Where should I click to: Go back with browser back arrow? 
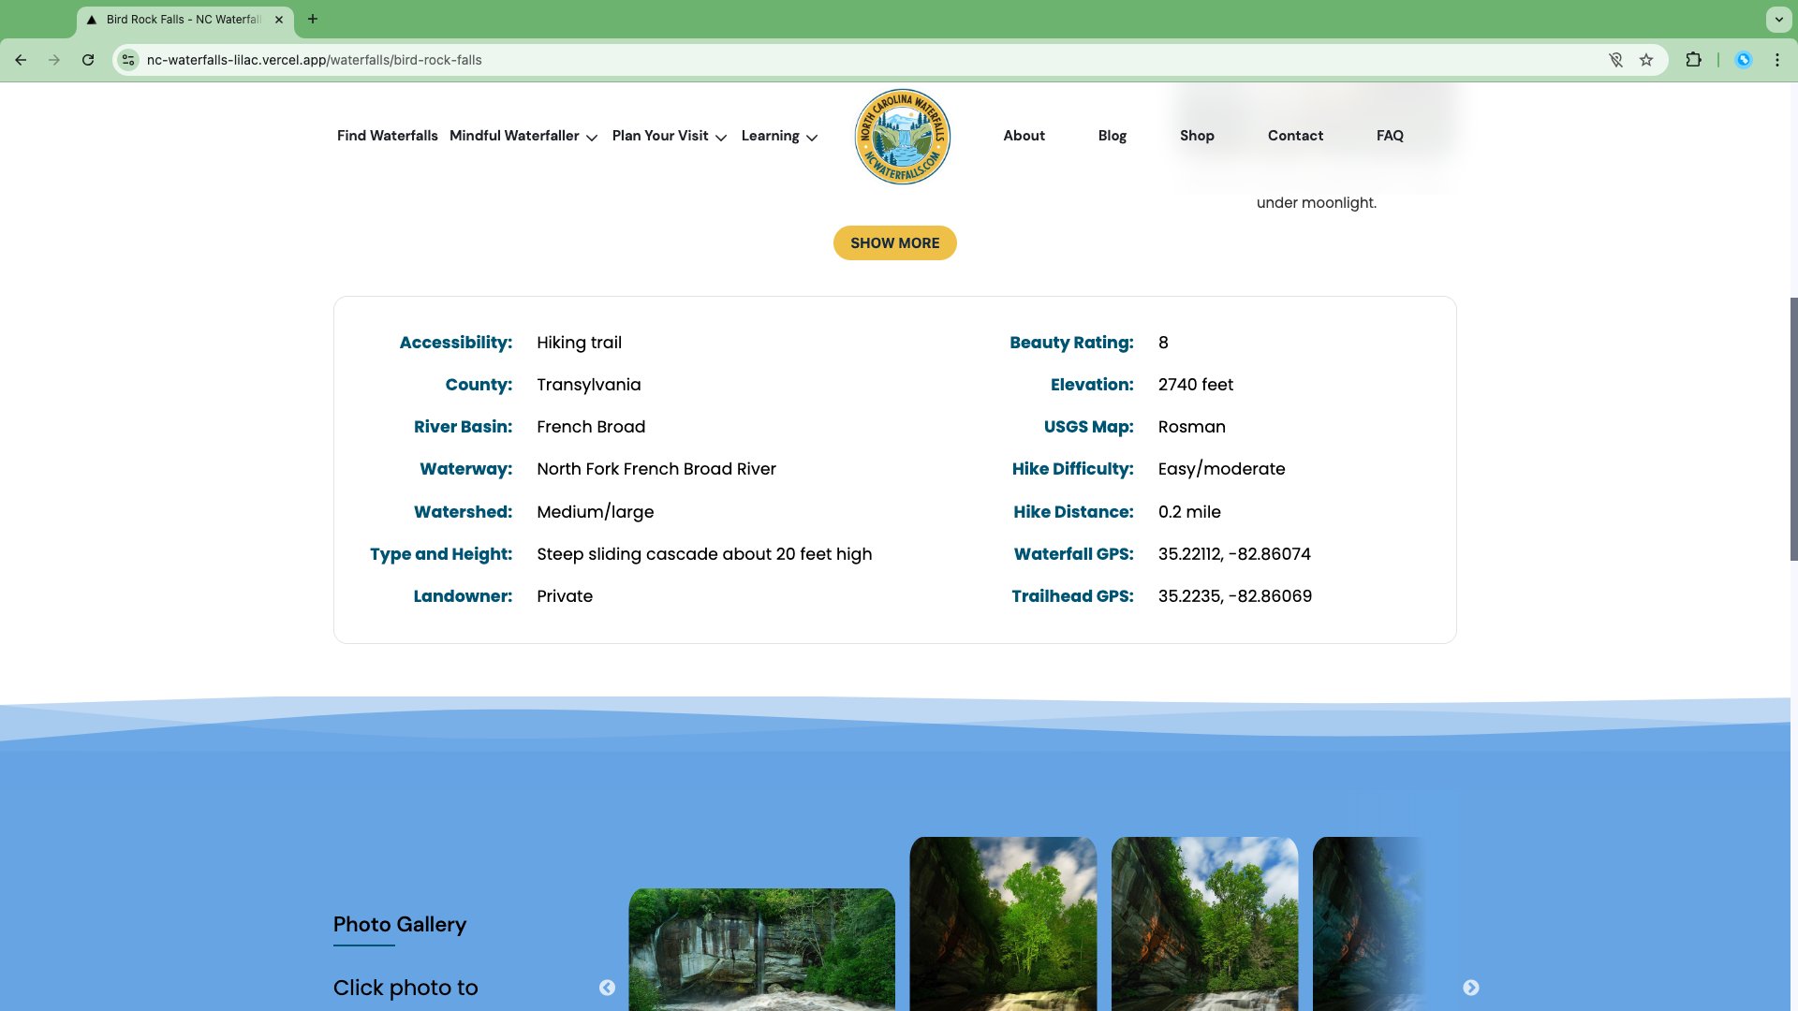21,60
